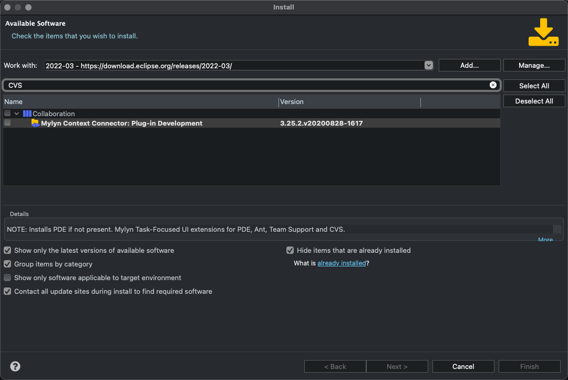Expand More details text

(x=545, y=240)
